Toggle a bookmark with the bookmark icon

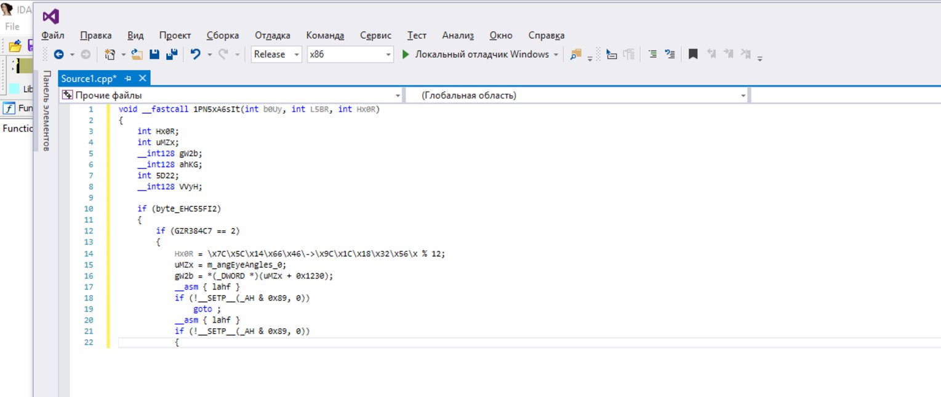click(693, 55)
